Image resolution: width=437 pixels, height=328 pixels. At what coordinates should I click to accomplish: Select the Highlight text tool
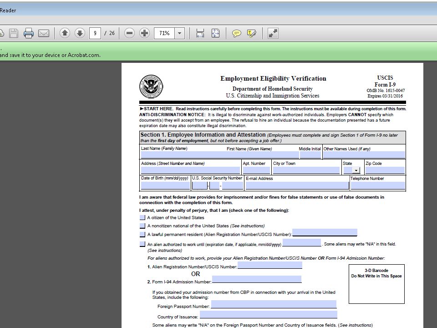click(x=251, y=33)
